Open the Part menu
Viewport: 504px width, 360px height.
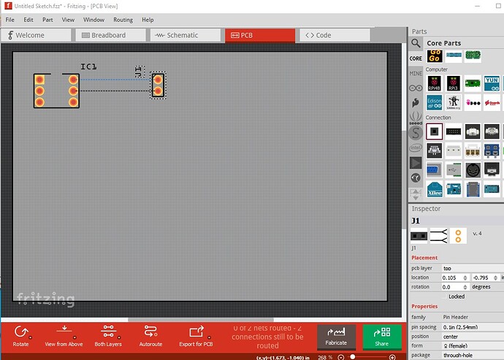[47, 20]
